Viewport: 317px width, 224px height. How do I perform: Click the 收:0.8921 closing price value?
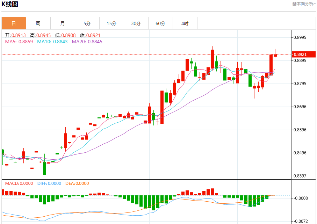(90, 35)
